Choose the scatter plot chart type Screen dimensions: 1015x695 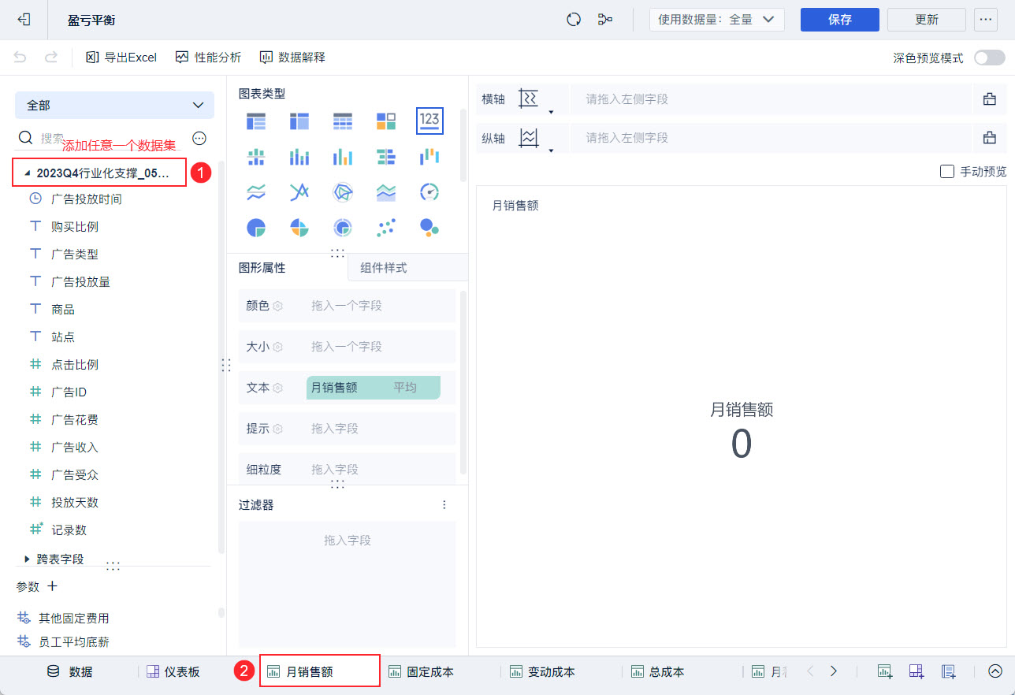(x=386, y=228)
